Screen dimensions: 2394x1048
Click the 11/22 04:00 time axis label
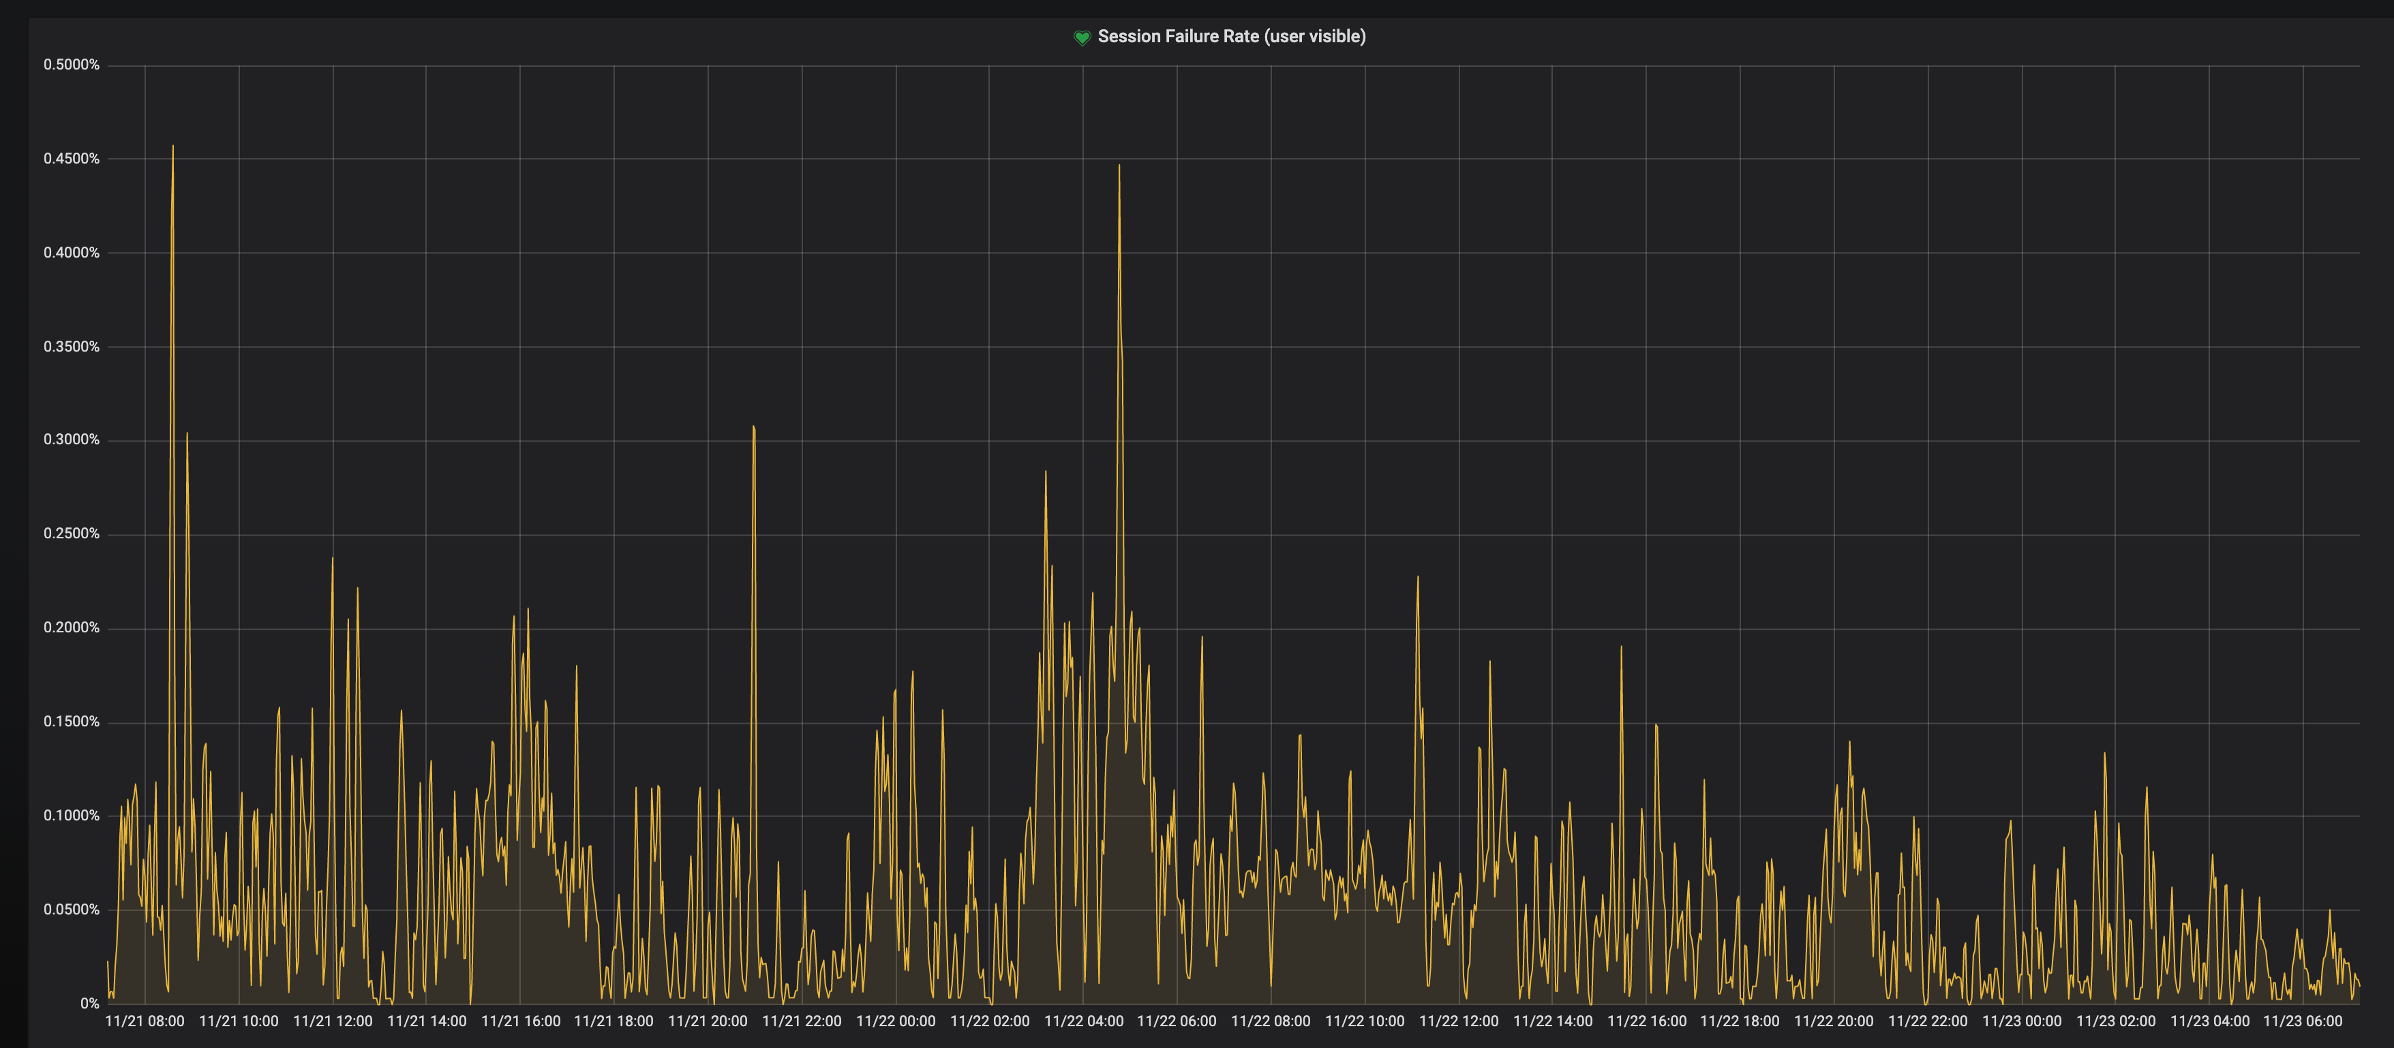[1084, 1021]
